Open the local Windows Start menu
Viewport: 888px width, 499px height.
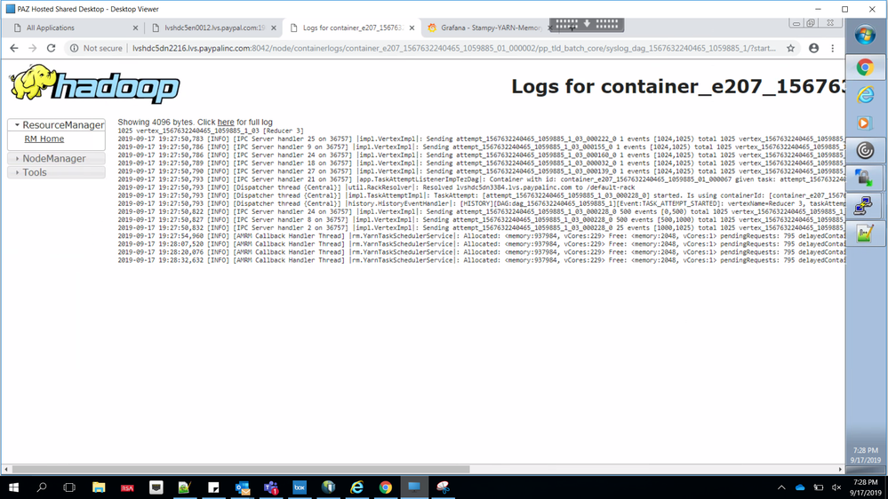(13, 487)
